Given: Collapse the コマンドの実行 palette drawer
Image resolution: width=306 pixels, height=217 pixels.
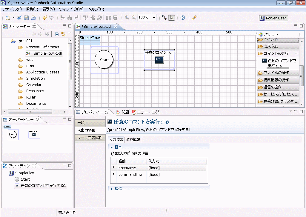Looking at the screenshot, I should click(x=276, y=53).
